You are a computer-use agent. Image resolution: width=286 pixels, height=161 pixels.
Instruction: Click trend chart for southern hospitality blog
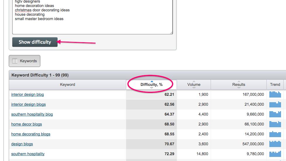pyautogui.click(x=275, y=114)
